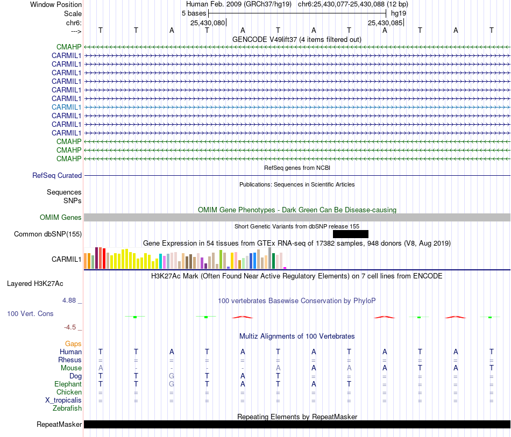This screenshot has height=437, width=511.
Task: Click the 'OMIM Genes' side label
Action: pyautogui.click(x=61, y=217)
